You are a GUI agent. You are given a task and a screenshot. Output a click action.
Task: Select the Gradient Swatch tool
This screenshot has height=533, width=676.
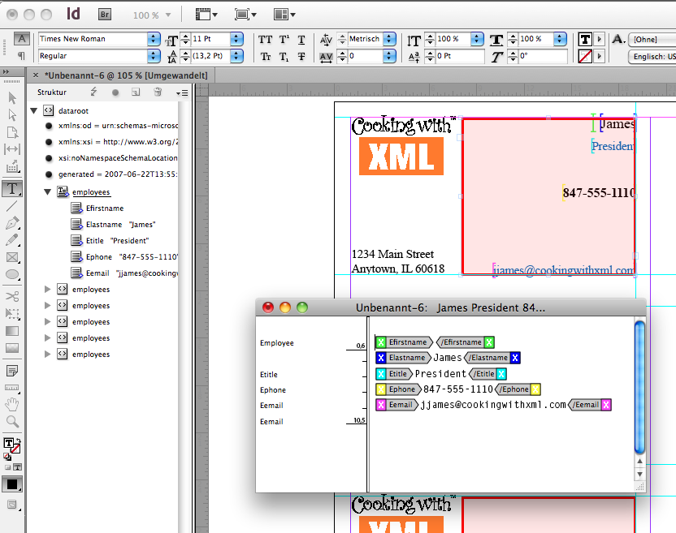coord(12,331)
